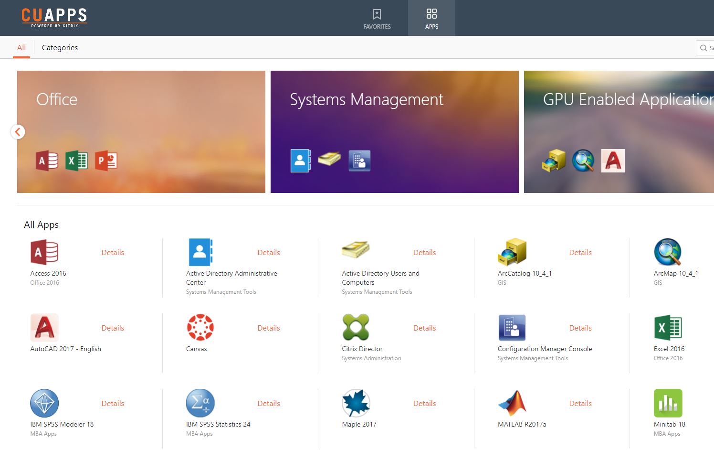Open the Systems Management category banner

click(395, 132)
